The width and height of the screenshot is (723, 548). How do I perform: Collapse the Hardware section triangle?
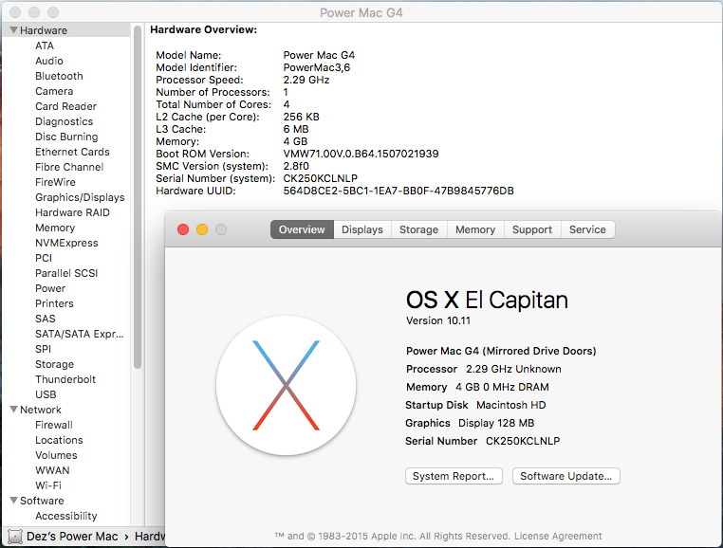(x=14, y=30)
